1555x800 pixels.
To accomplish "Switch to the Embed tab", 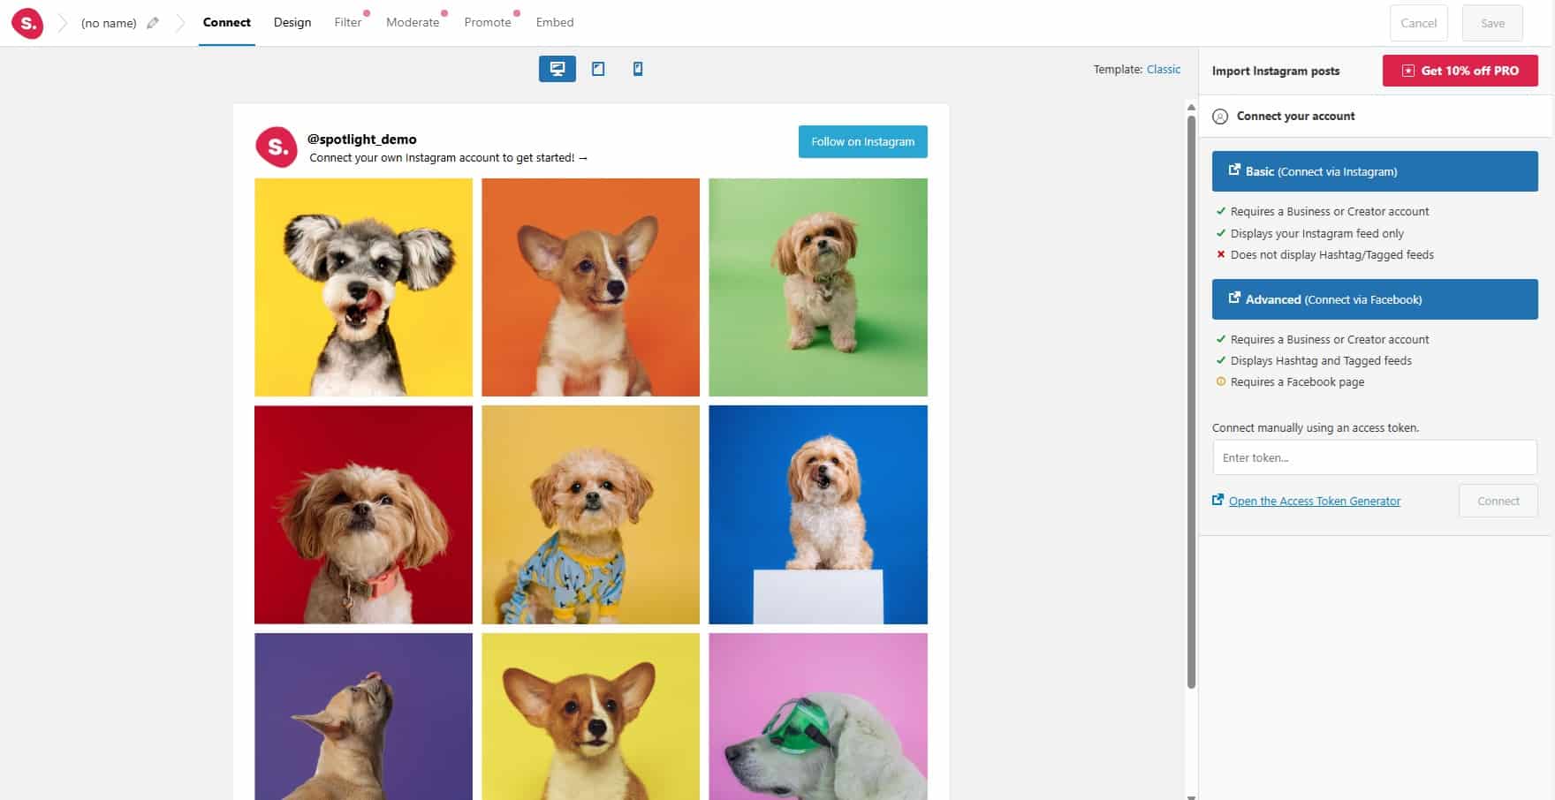I will 555,22.
